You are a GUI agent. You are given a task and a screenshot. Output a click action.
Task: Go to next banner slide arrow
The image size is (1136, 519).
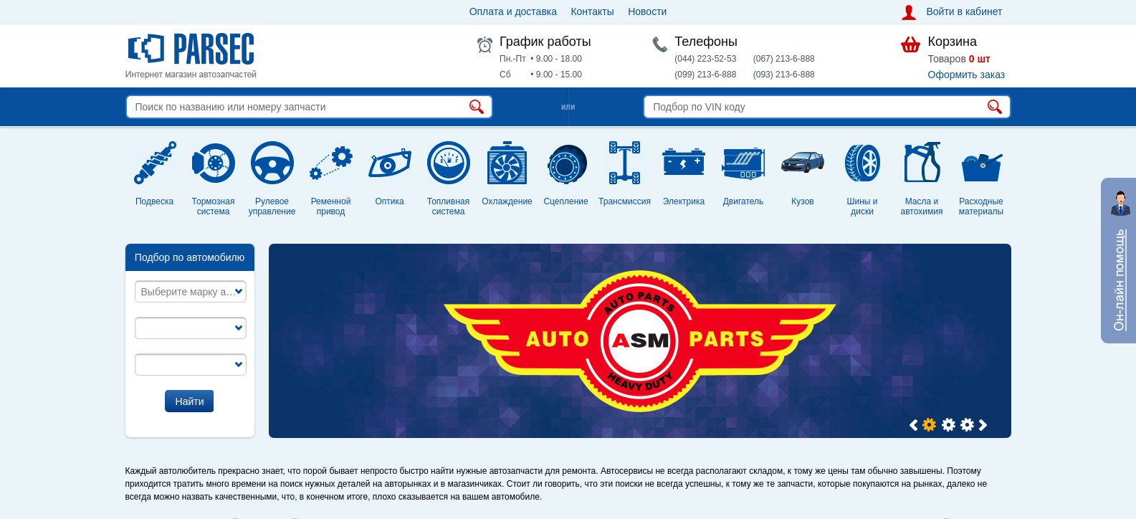click(x=983, y=425)
